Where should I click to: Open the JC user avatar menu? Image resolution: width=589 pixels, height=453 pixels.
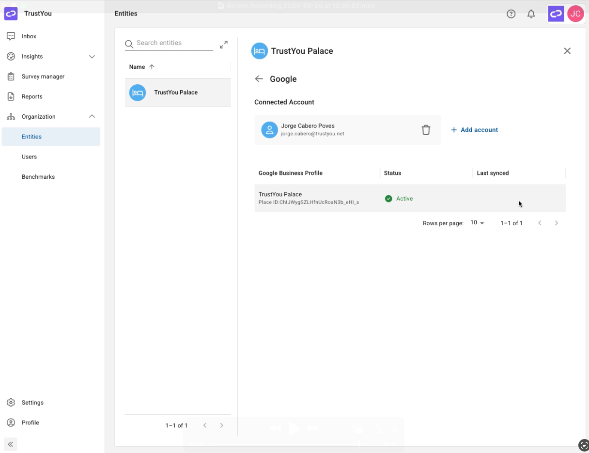575,14
